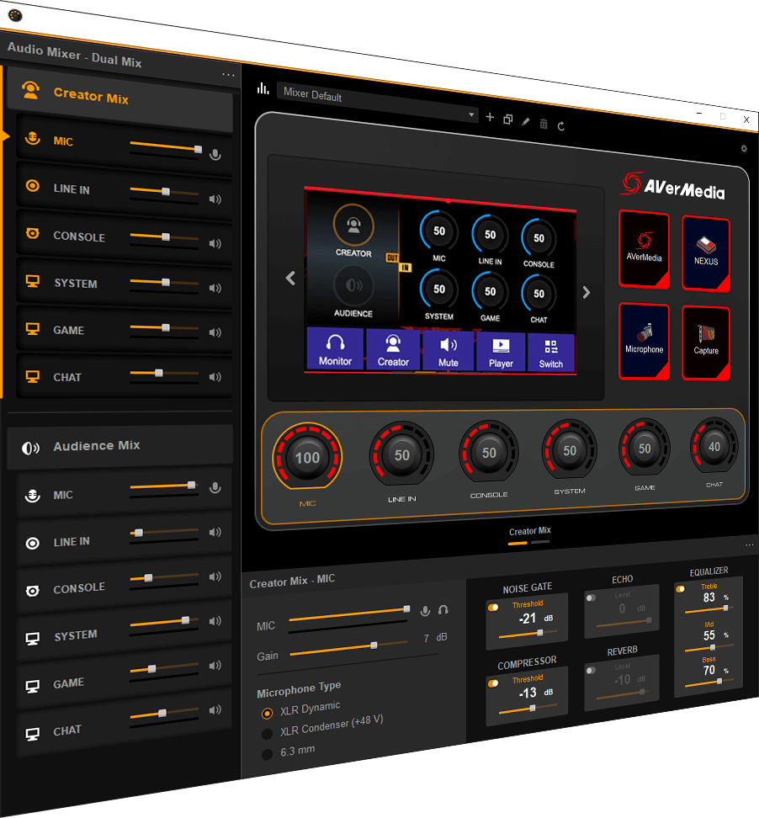759x818 pixels.
Task: Enable the Echo effect
Action: pyautogui.click(x=592, y=598)
